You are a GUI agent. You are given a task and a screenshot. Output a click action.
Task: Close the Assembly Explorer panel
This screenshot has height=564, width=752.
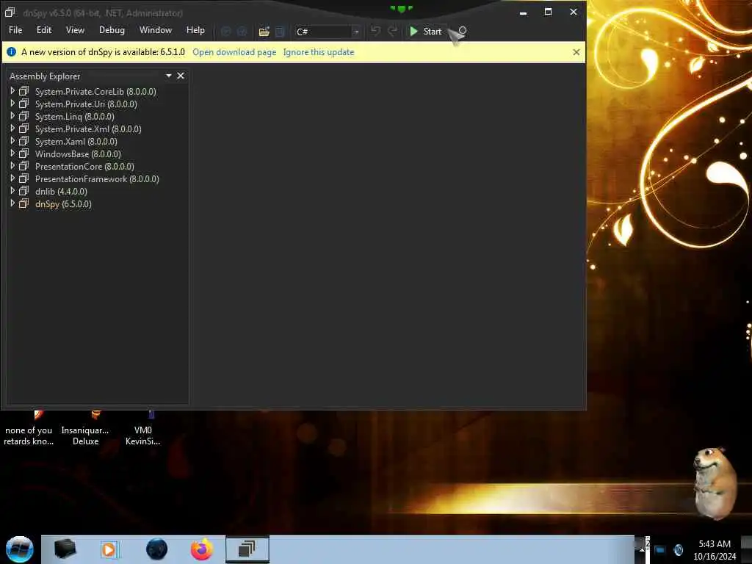click(x=181, y=76)
